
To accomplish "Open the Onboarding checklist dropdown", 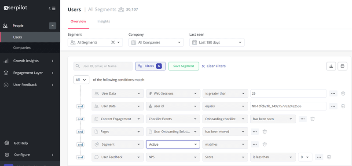I will coord(225,119).
